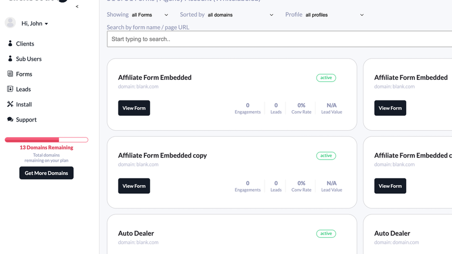Image resolution: width=452 pixels, height=254 pixels.
Task: Click the active status badge on Affiliate Form Embedded
Action: tap(326, 78)
